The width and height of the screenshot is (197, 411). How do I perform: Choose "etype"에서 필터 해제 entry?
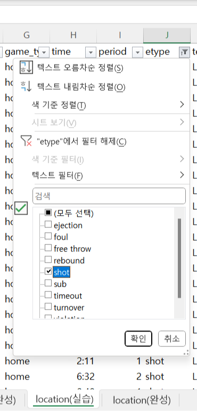[102, 142]
